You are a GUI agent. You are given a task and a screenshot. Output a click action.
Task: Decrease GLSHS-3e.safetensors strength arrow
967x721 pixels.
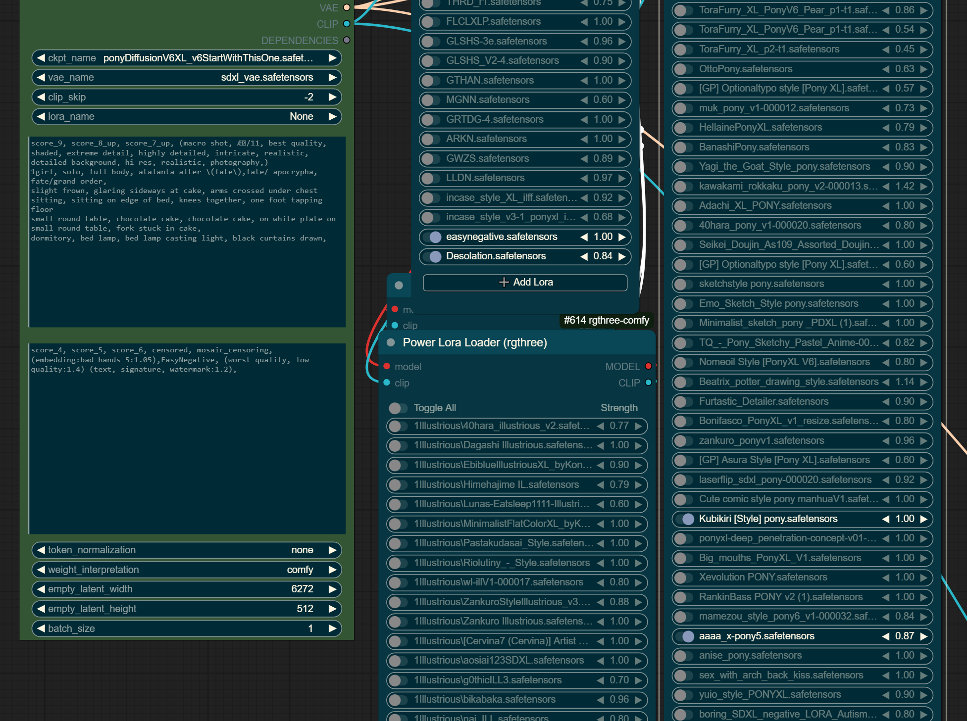click(x=584, y=42)
